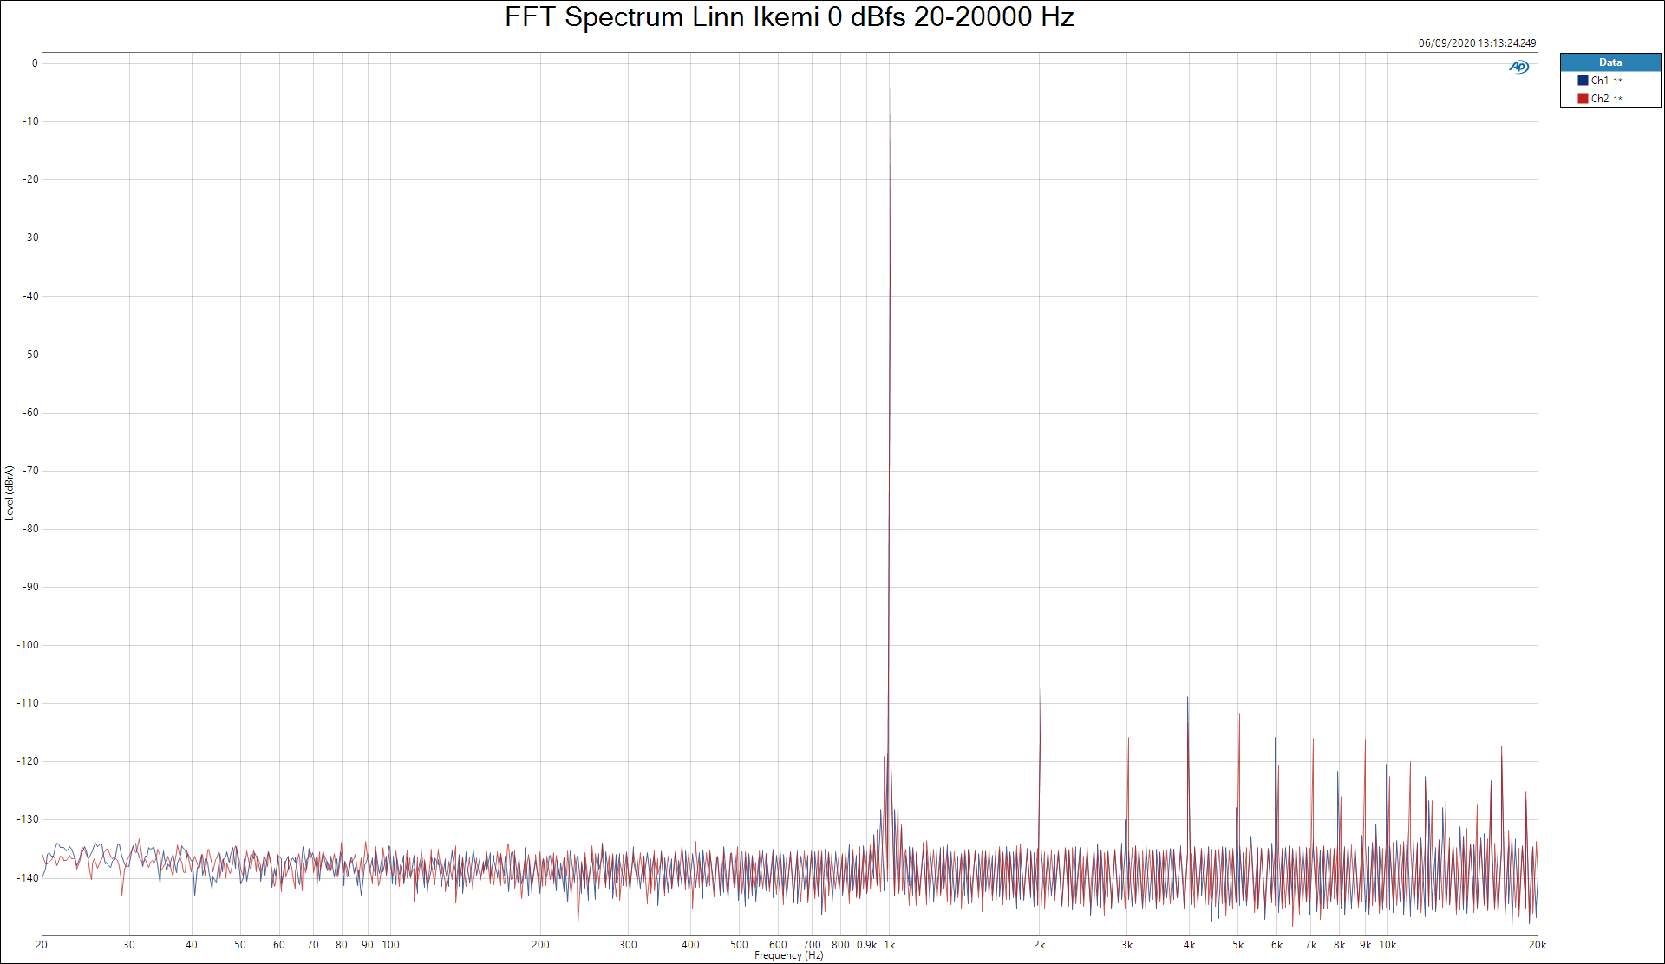
Task: Click the chart title FFT Spectrum Linn Ikemi
Action: pyautogui.click(x=789, y=16)
